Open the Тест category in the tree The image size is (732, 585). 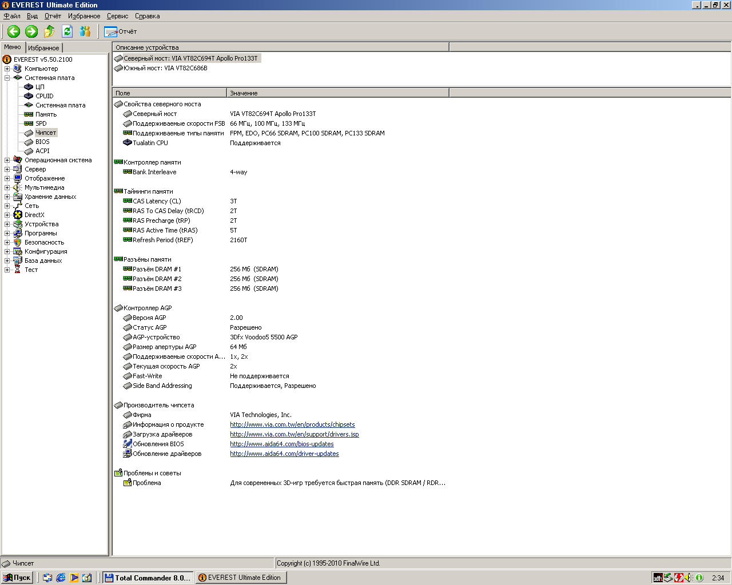(31, 270)
